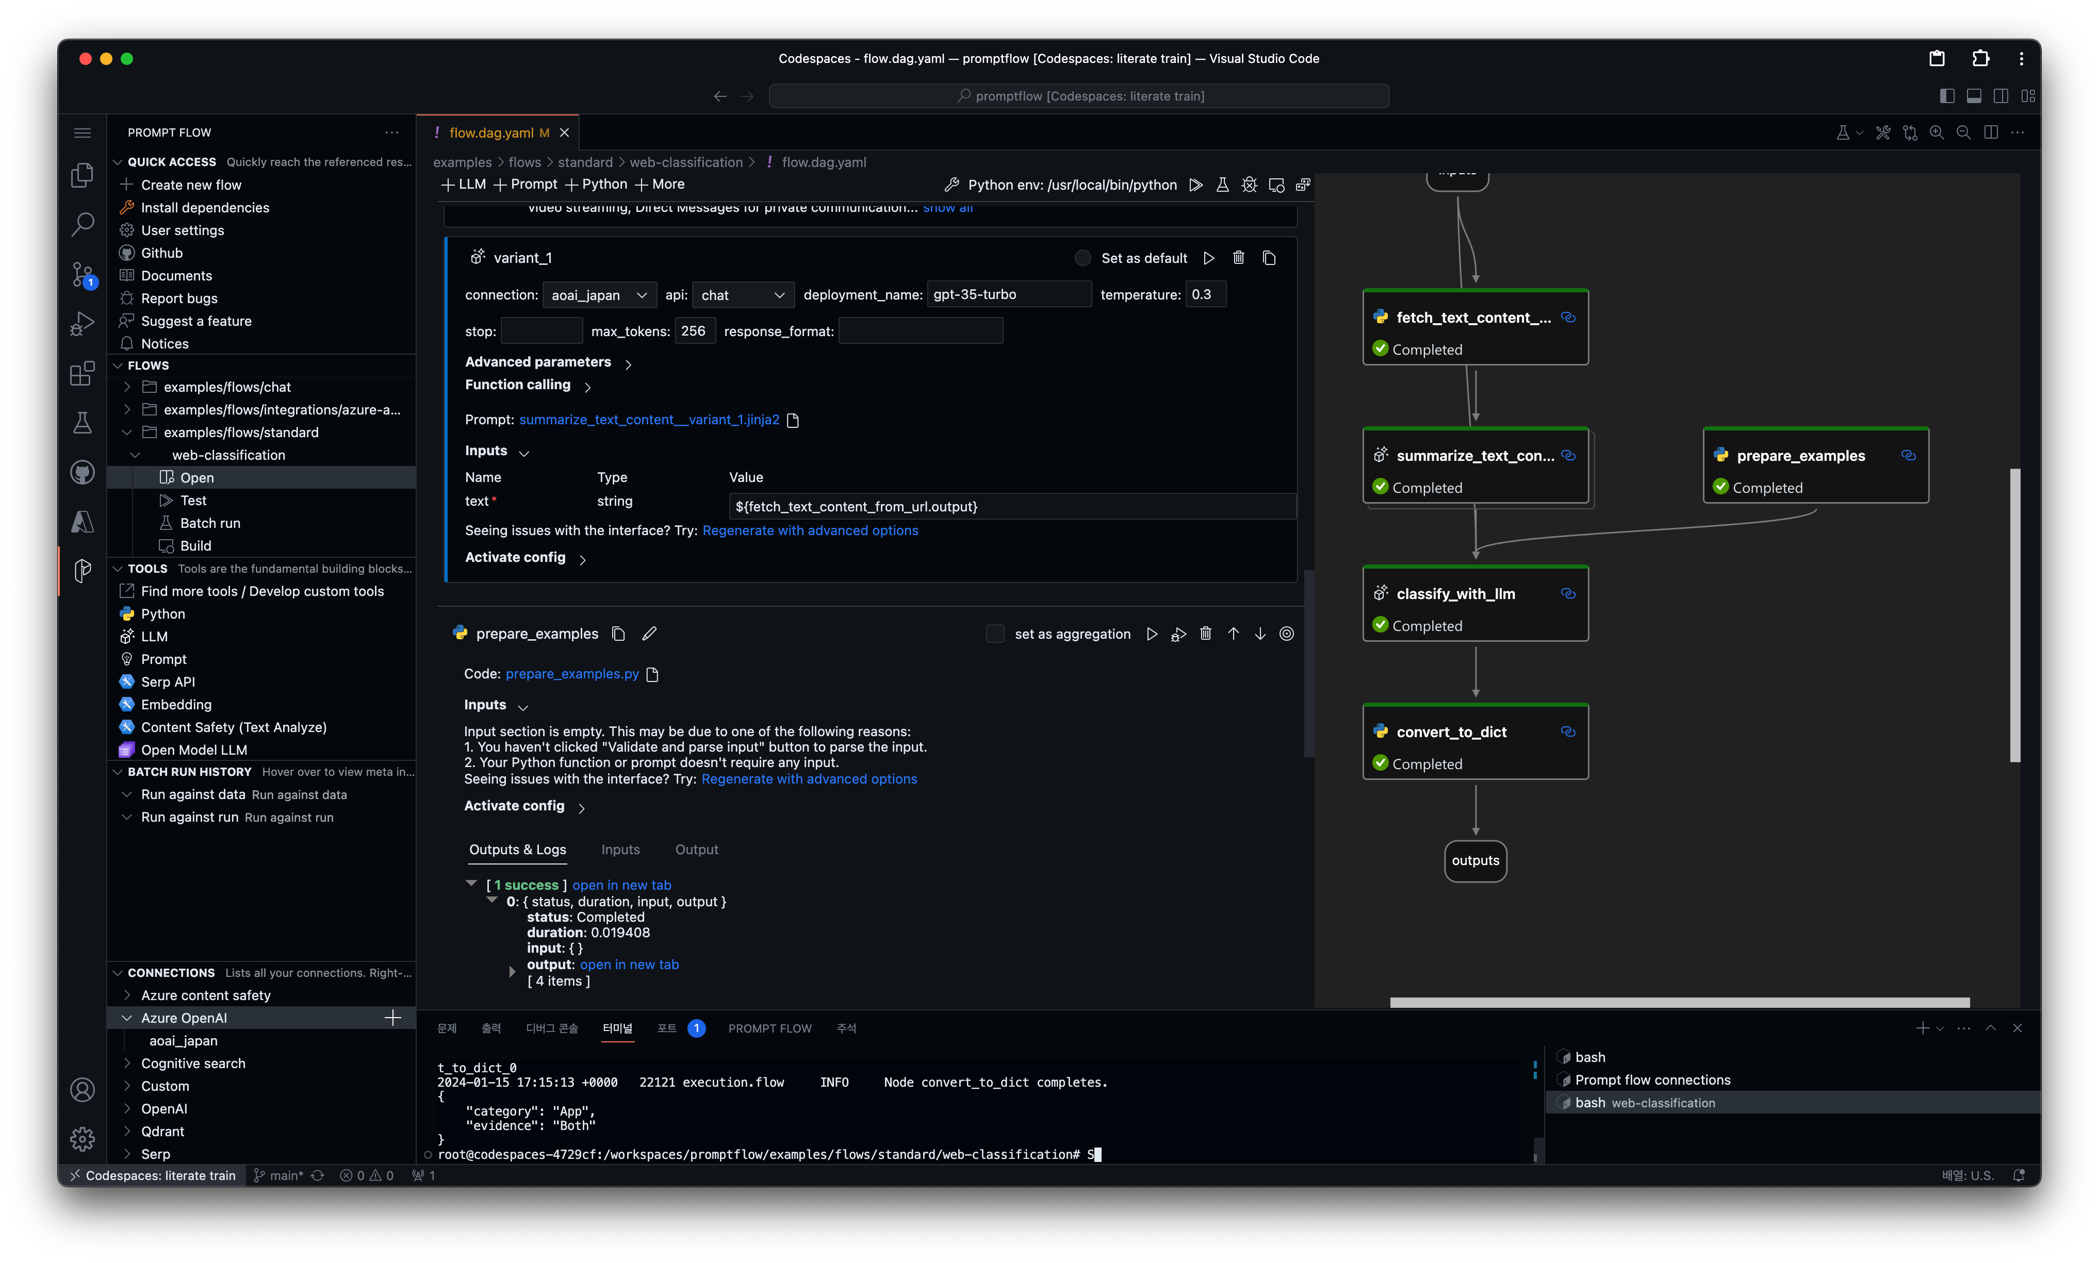
Task: Check the set as aggregation checkbox
Action: 994,633
